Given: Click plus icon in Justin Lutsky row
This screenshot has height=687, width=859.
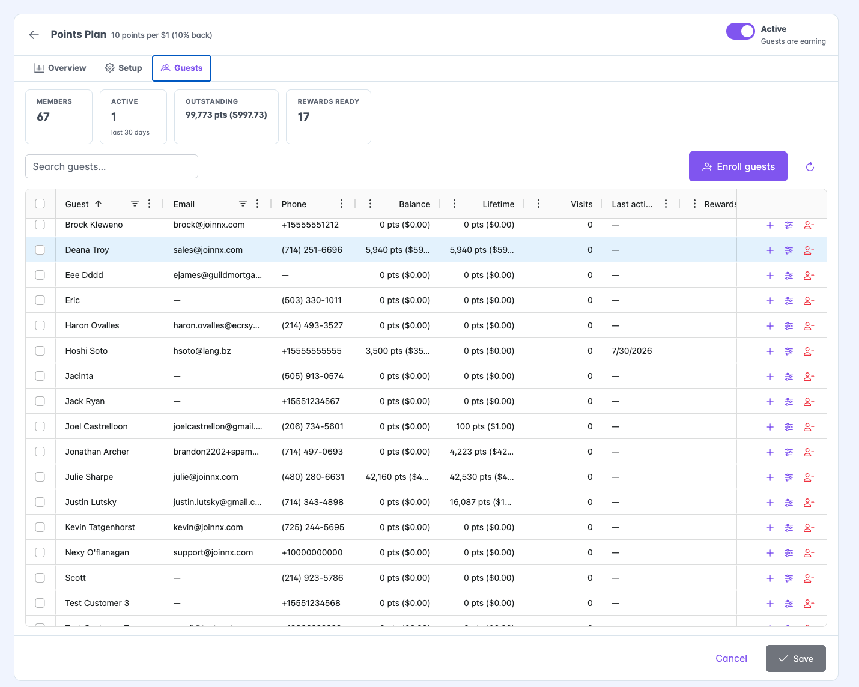Looking at the screenshot, I should (x=770, y=503).
